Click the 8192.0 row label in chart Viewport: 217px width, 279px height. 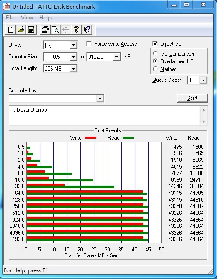coord(17,239)
